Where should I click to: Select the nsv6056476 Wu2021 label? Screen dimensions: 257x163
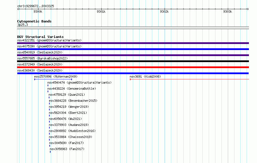pos(65,119)
